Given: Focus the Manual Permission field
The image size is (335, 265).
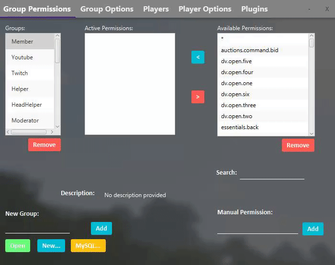Looking at the screenshot, I should [257, 228].
